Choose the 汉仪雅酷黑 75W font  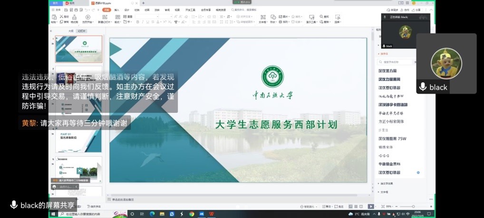click(x=393, y=139)
